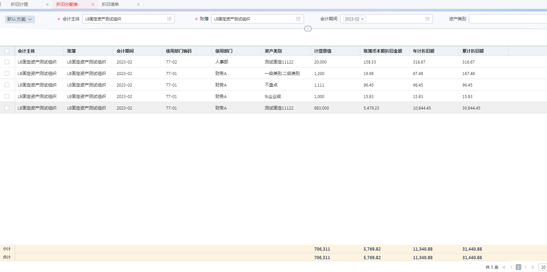Click the 一级类别.二级类别 cell
This screenshot has height=272, width=547.
(x=282, y=73)
